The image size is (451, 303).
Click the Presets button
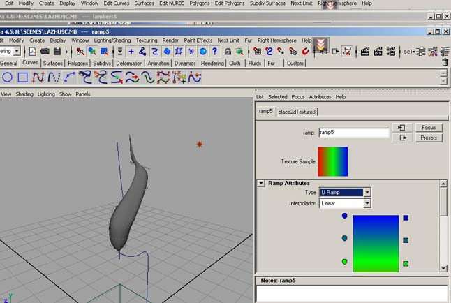pyautogui.click(x=429, y=138)
